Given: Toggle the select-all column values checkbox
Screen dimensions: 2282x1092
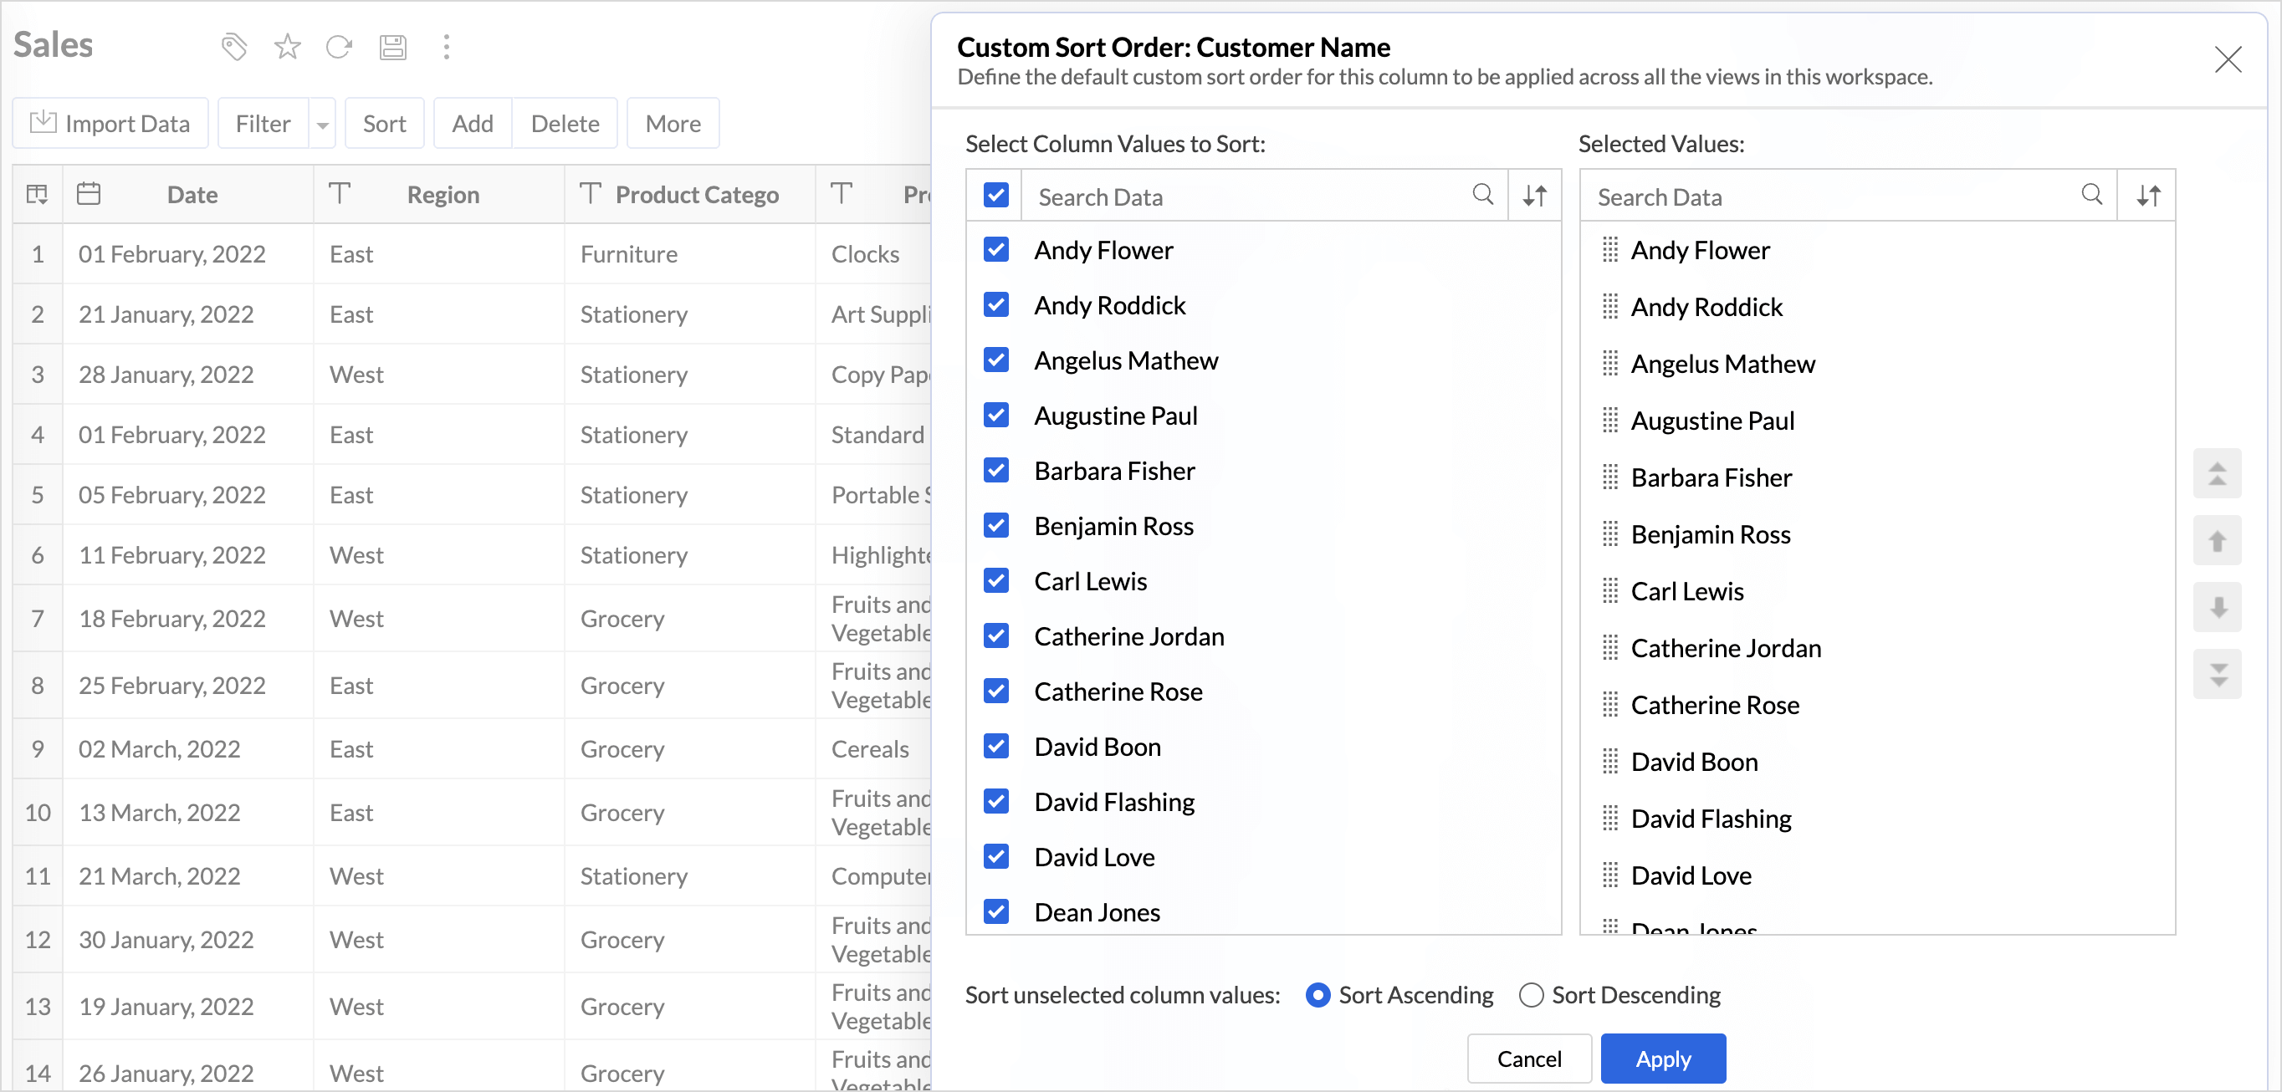Looking at the screenshot, I should [x=995, y=196].
